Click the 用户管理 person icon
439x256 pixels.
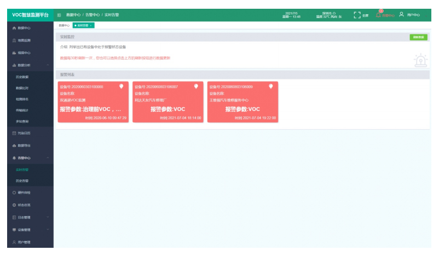[x=14, y=242]
